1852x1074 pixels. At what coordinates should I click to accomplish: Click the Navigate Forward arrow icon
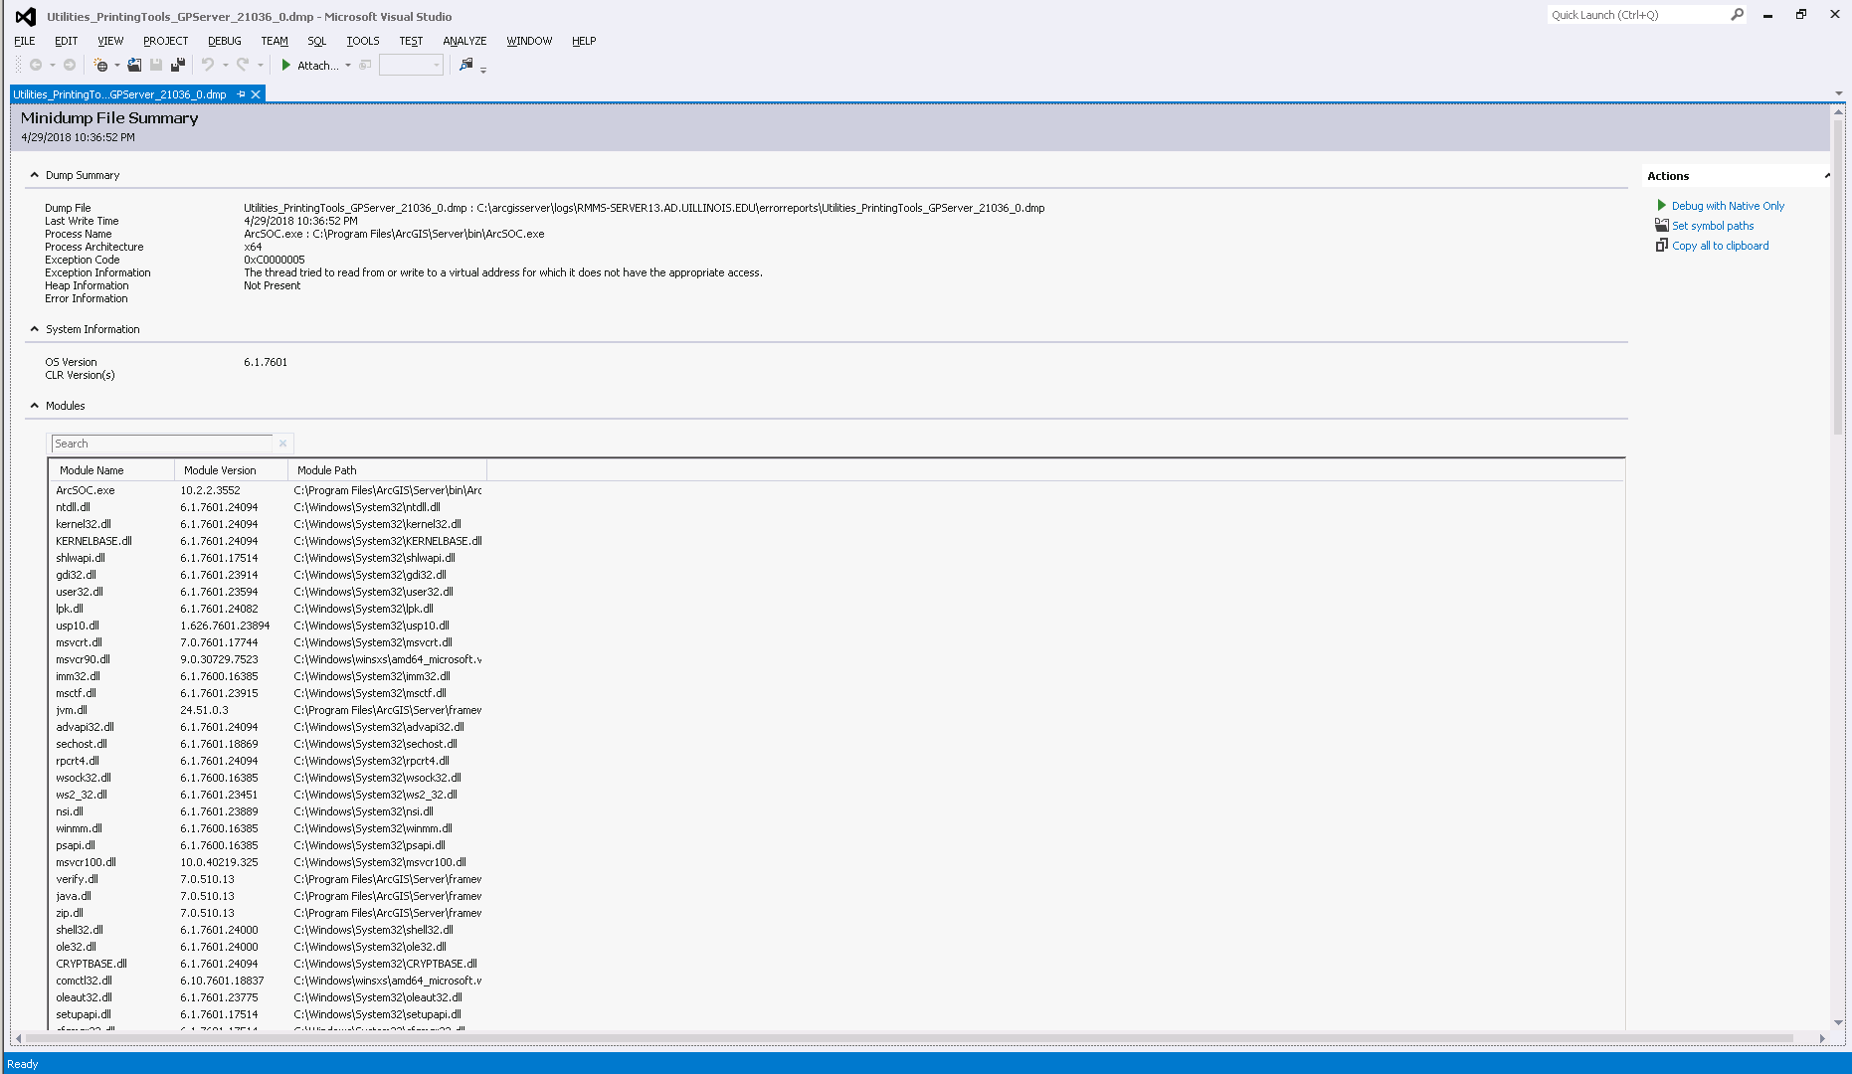[x=70, y=66]
